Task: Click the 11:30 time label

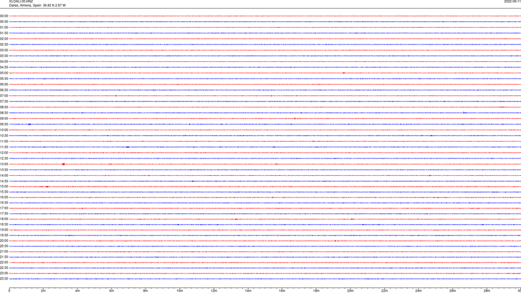Action: pyautogui.click(x=4, y=147)
